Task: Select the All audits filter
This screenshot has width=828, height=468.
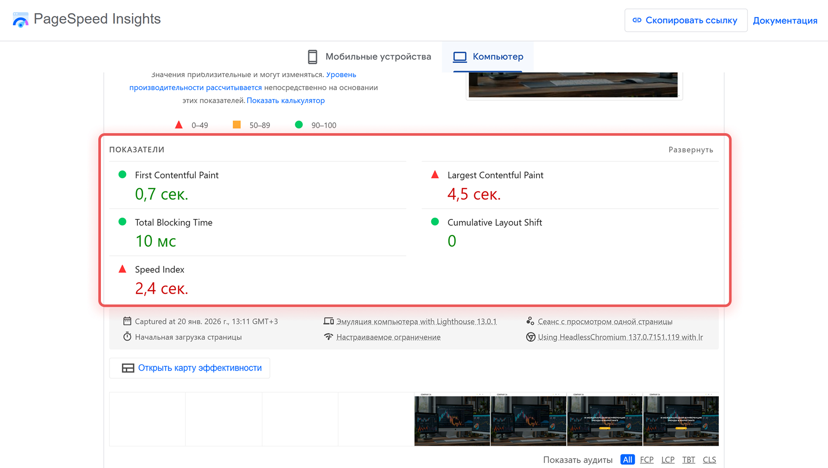Action: tap(627, 460)
